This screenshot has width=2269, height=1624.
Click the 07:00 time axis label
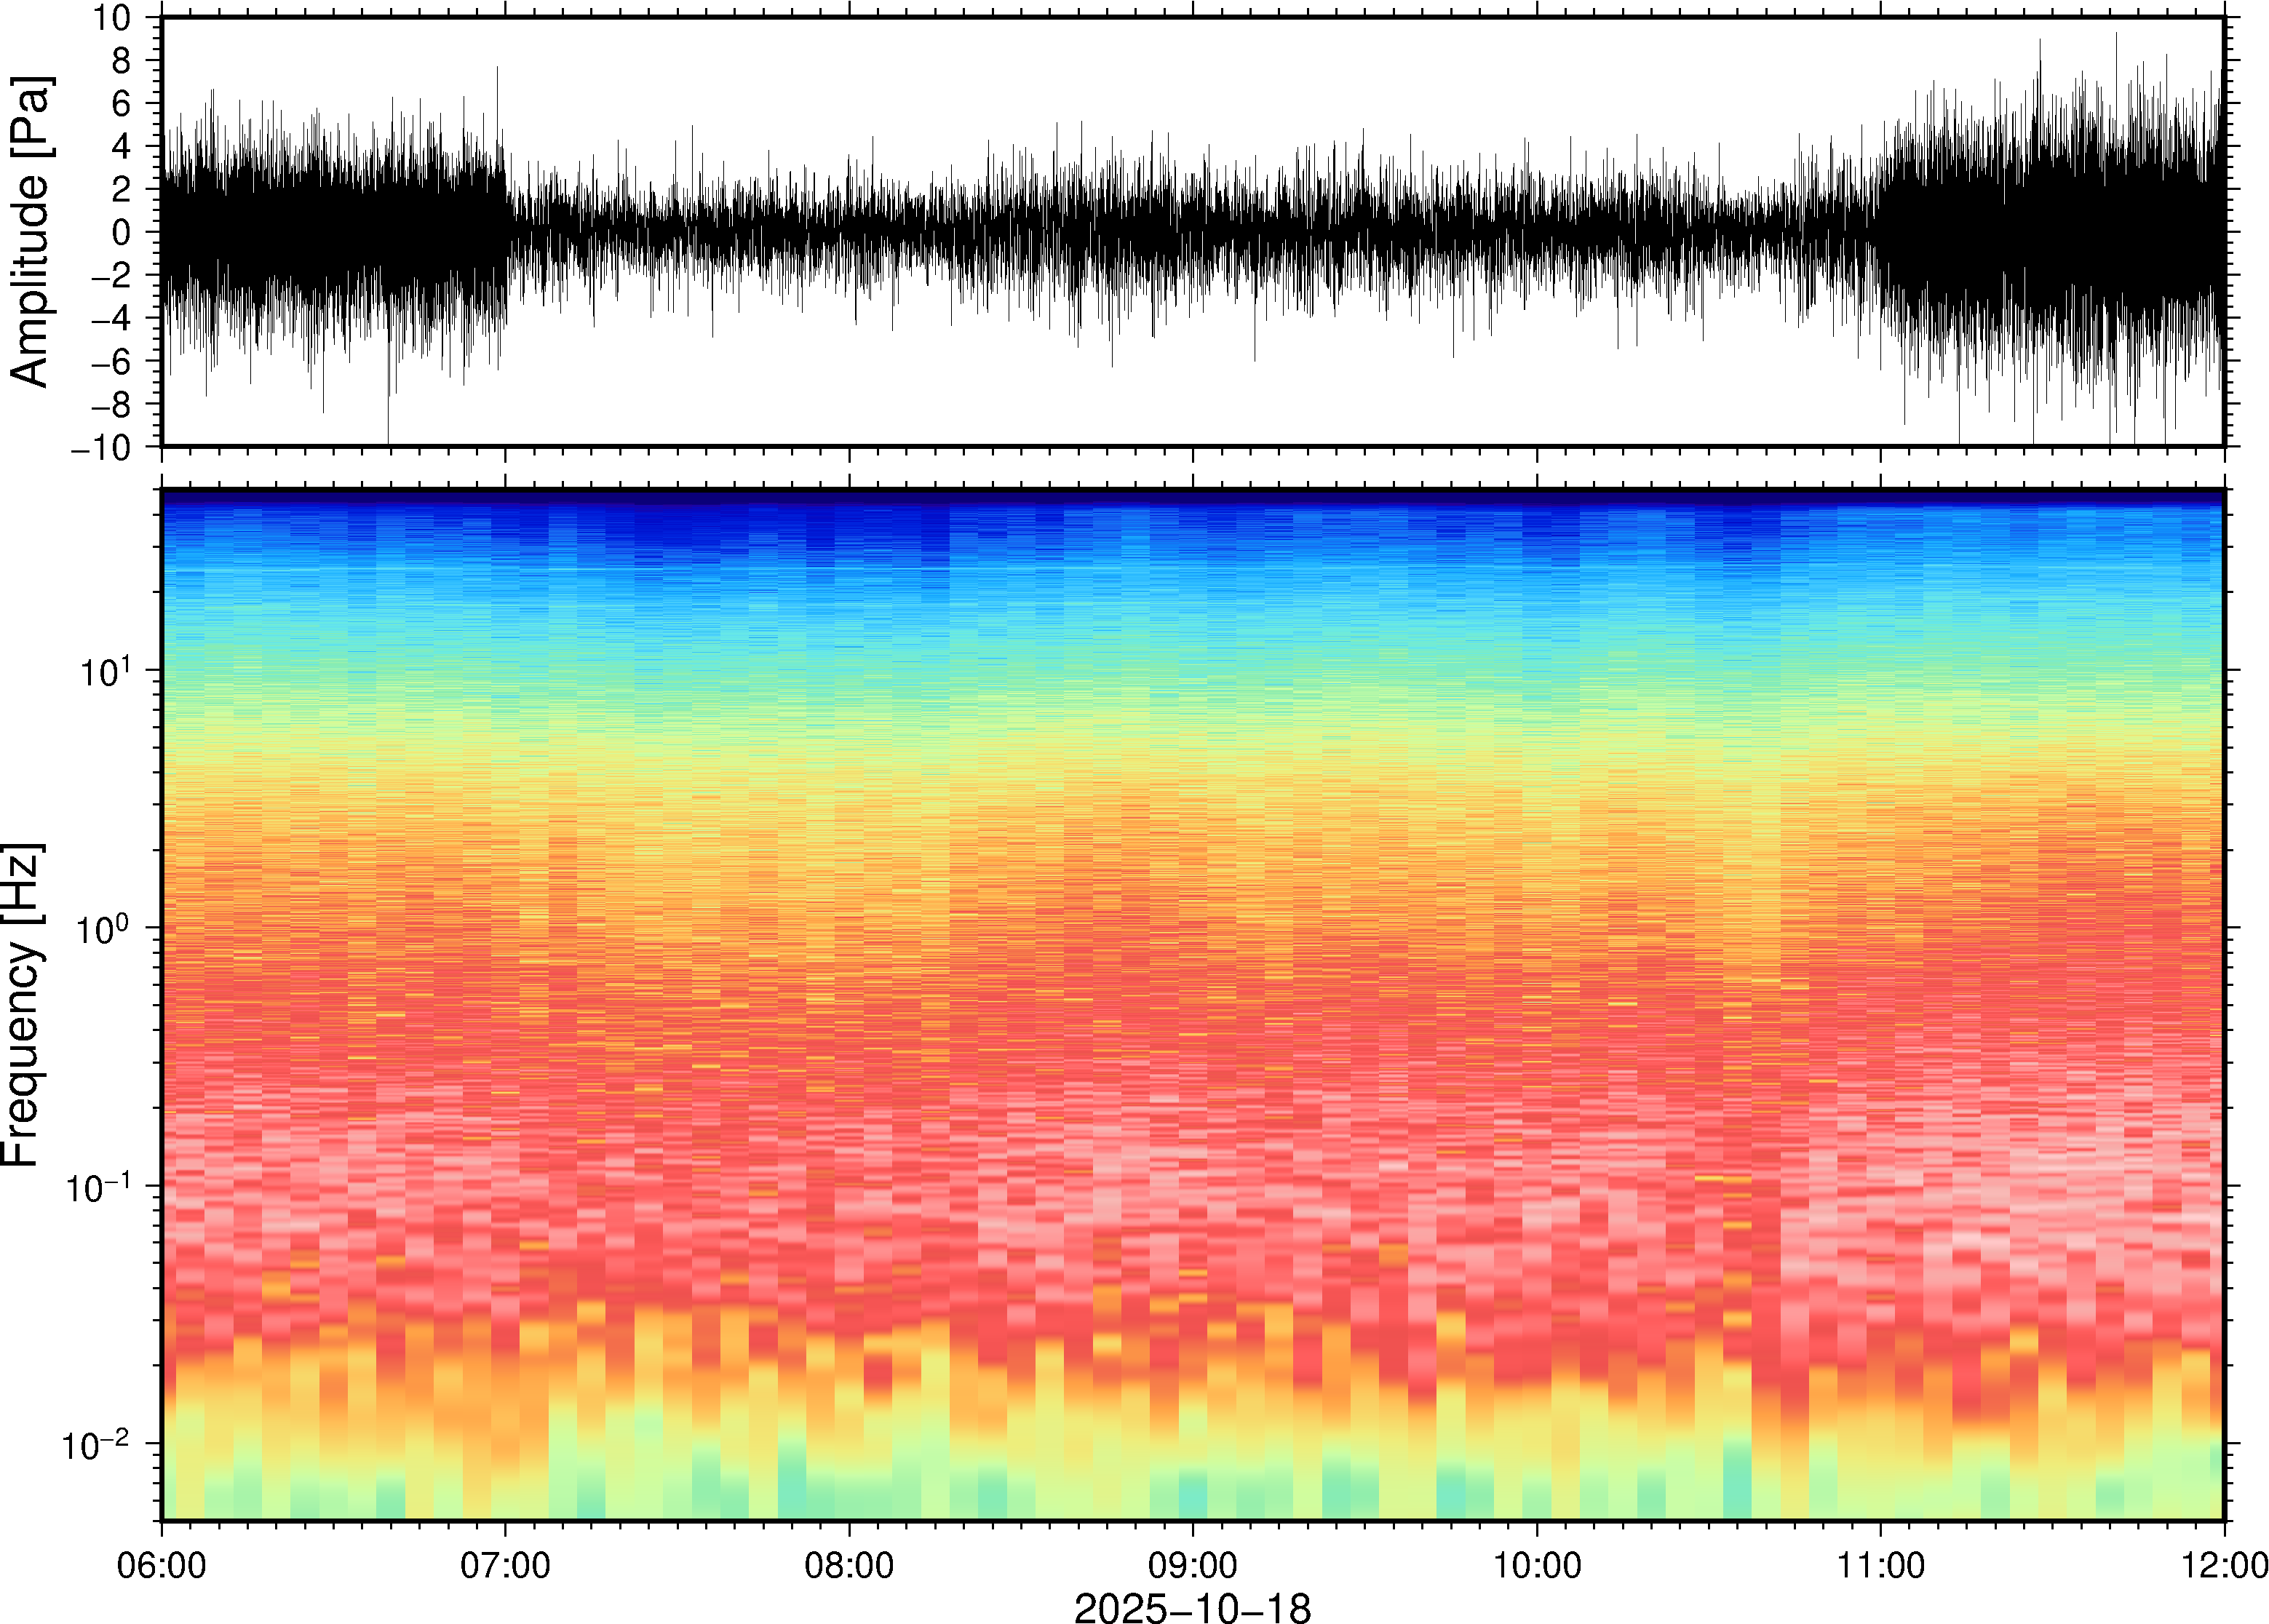[505, 1565]
